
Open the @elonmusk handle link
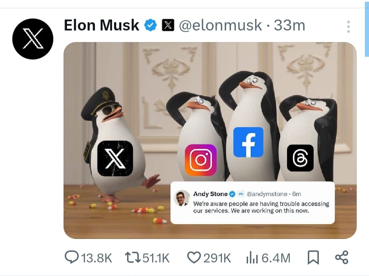[220, 26]
